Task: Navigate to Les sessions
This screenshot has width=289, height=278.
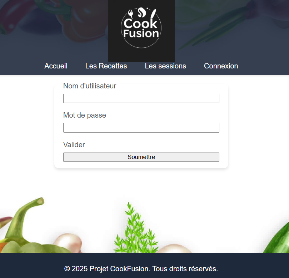Action: click(165, 66)
